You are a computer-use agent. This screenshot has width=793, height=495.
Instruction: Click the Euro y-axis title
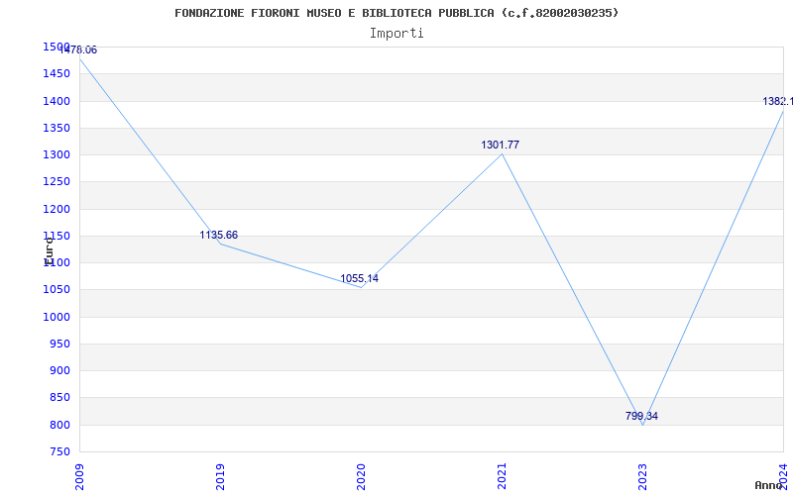49,250
